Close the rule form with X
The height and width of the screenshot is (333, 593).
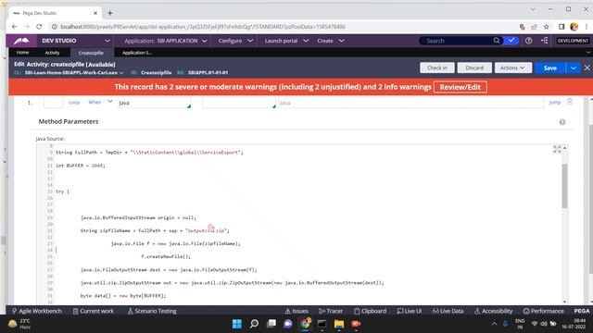pos(587,68)
